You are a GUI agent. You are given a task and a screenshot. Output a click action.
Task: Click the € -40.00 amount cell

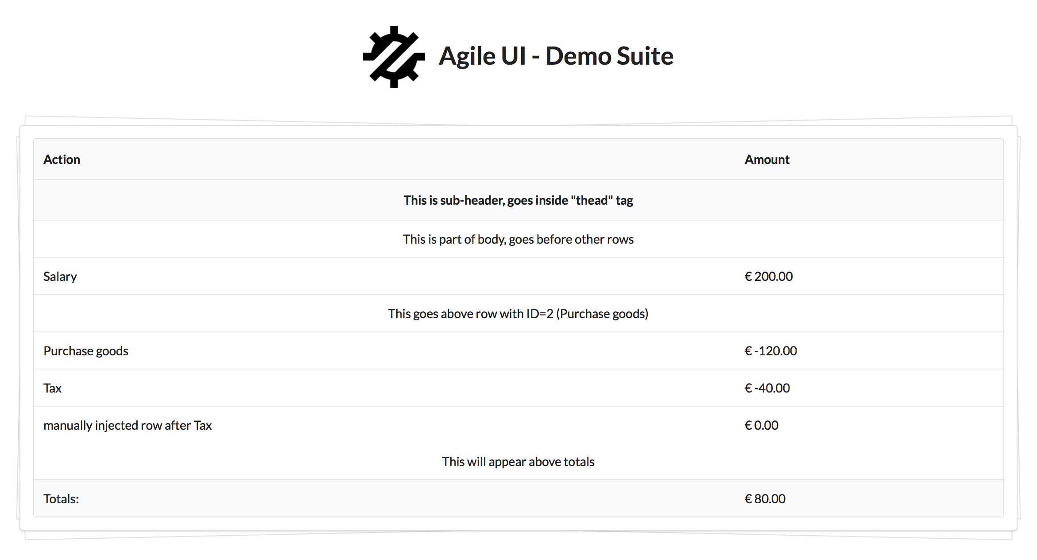click(767, 388)
